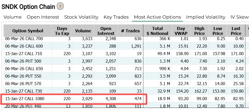The image size is (249, 111).
Task: Go to the Key Trades tab
Action: [x=116, y=17]
